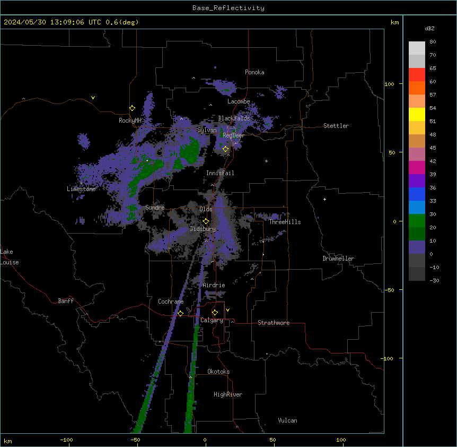Click the 80 value in the dBZ legend
Image resolution: width=457 pixels, height=447 pixels.
click(433, 42)
